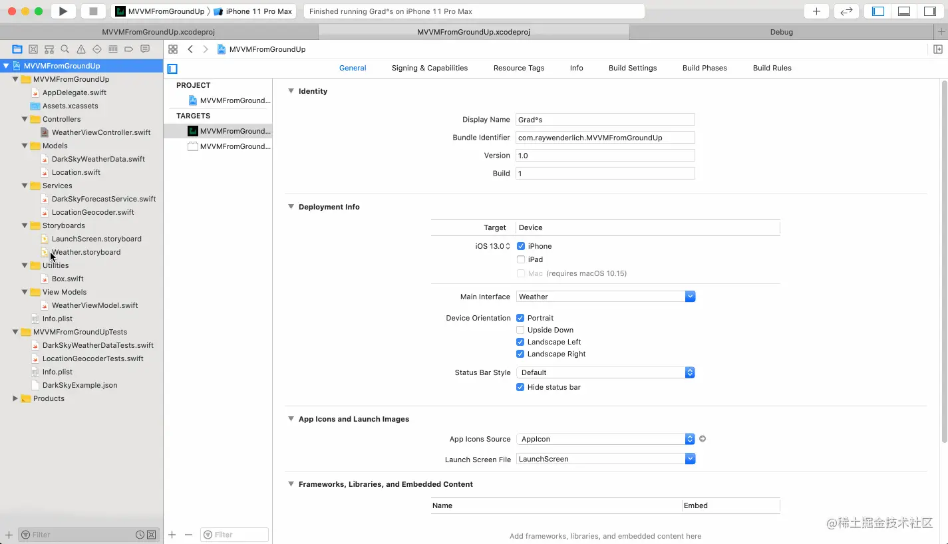Viewport: 948px width, 544px height.
Task: Select the Project navigator folder icon
Action: pyautogui.click(x=17, y=49)
